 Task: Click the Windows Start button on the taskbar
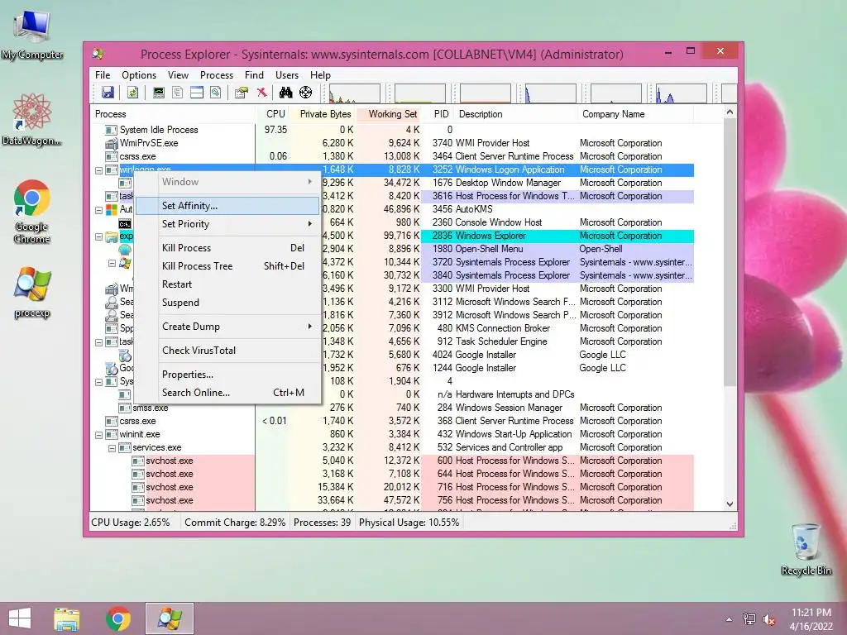coord(20,618)
